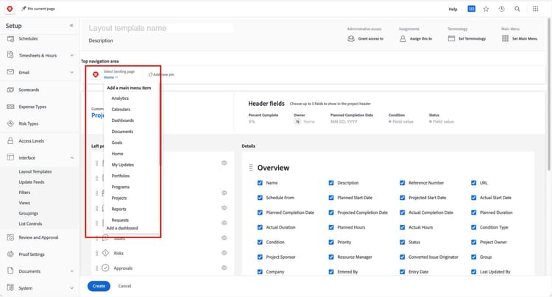Image resolution: width=552 pixels, height=297 pixels.
Task: Open the Home landing page dropdown
Action: [110, 77]
